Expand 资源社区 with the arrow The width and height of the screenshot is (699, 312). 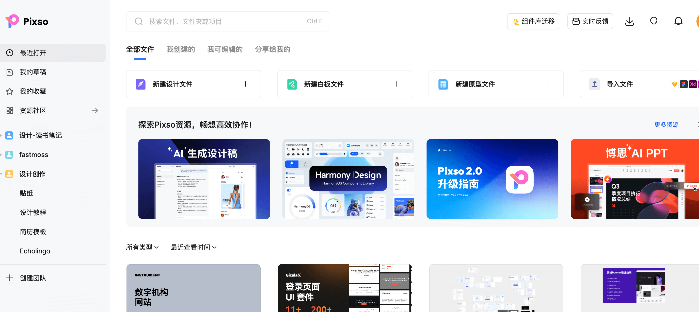click(x=95, y=111)
